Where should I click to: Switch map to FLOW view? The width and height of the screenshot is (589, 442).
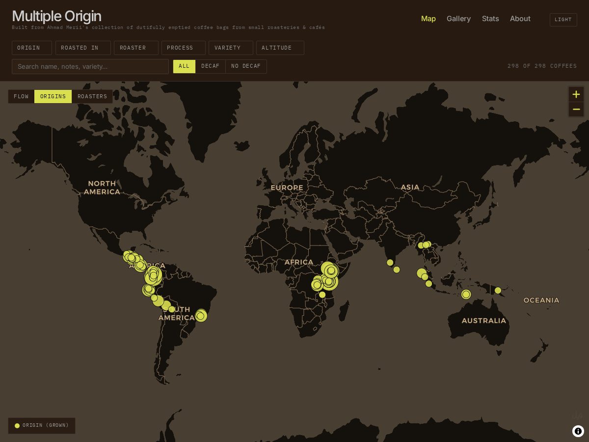21,96
